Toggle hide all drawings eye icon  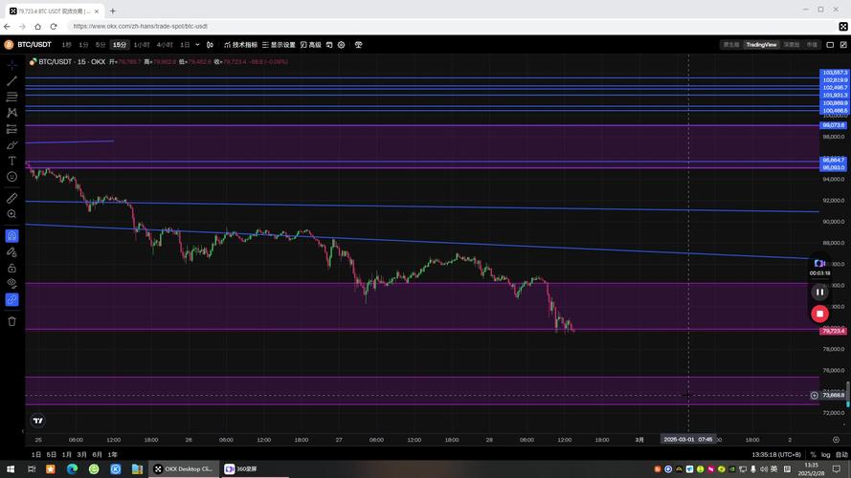[11, 283]
